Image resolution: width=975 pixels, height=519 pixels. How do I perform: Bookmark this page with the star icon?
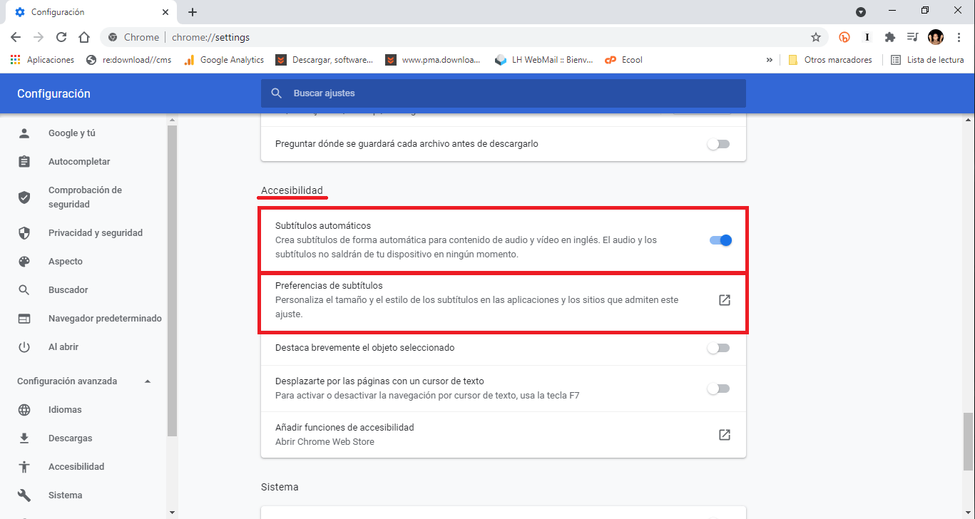point(816,37)
